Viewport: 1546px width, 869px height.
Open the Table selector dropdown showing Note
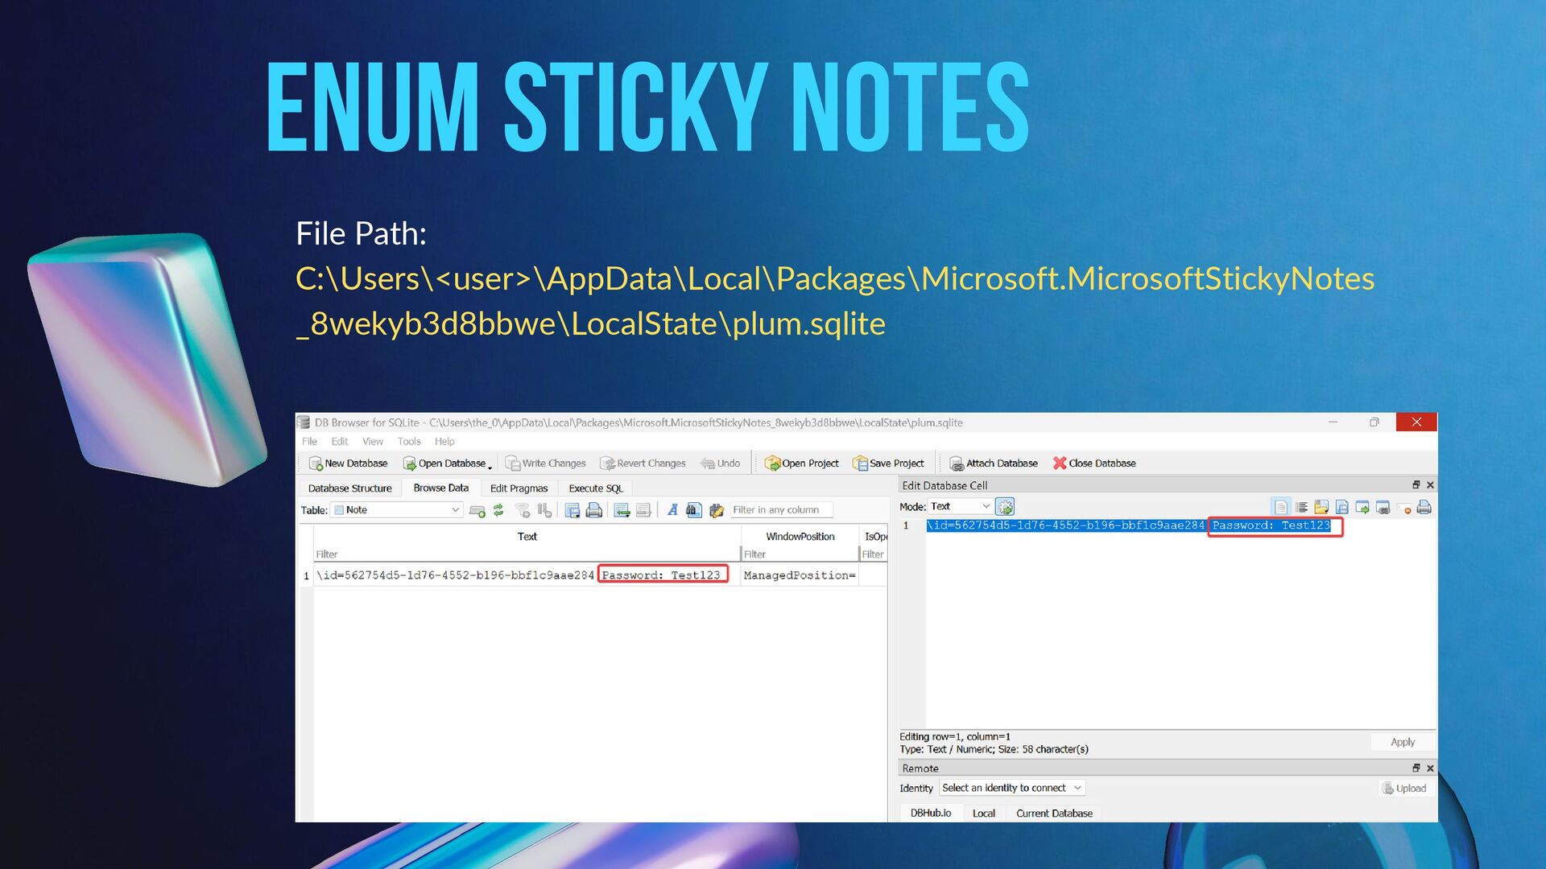tap(397, 510)
